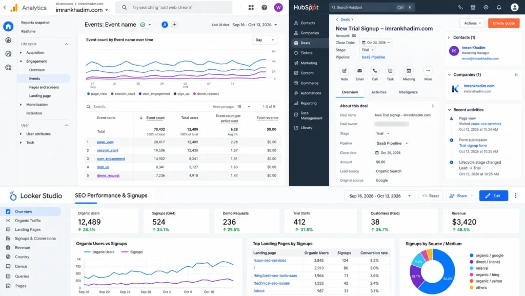Click the Analytics Home icon in left rail
Image resolution: width=525 pixels, height=296 pixels.
(8, 26)
